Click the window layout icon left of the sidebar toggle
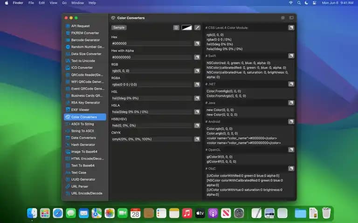This screenshot has width=358, height=223. click(x=282, y=18)
